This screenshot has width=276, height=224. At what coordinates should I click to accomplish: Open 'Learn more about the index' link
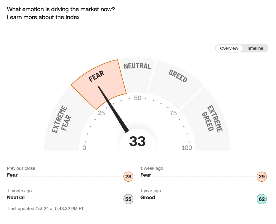click(43, 17)
